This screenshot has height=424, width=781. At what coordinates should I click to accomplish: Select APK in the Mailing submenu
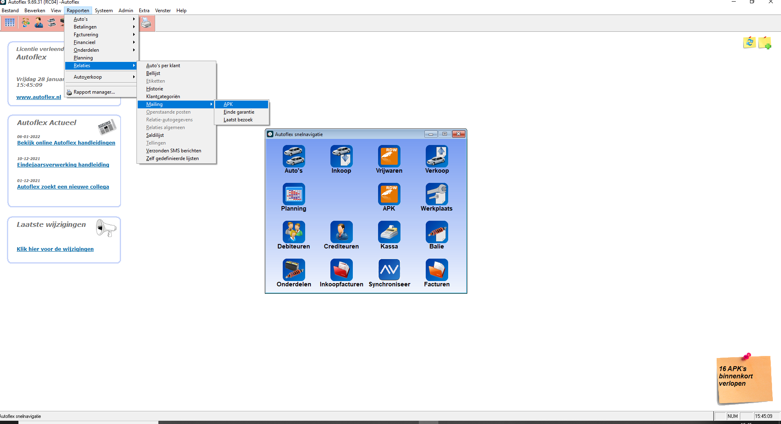(242, 104)
